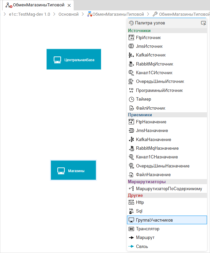The width and height of the screenshot is (210, 253).
Task: Collapse the Другие palette section
Action: pyautogui.click(x=135, y=195)
